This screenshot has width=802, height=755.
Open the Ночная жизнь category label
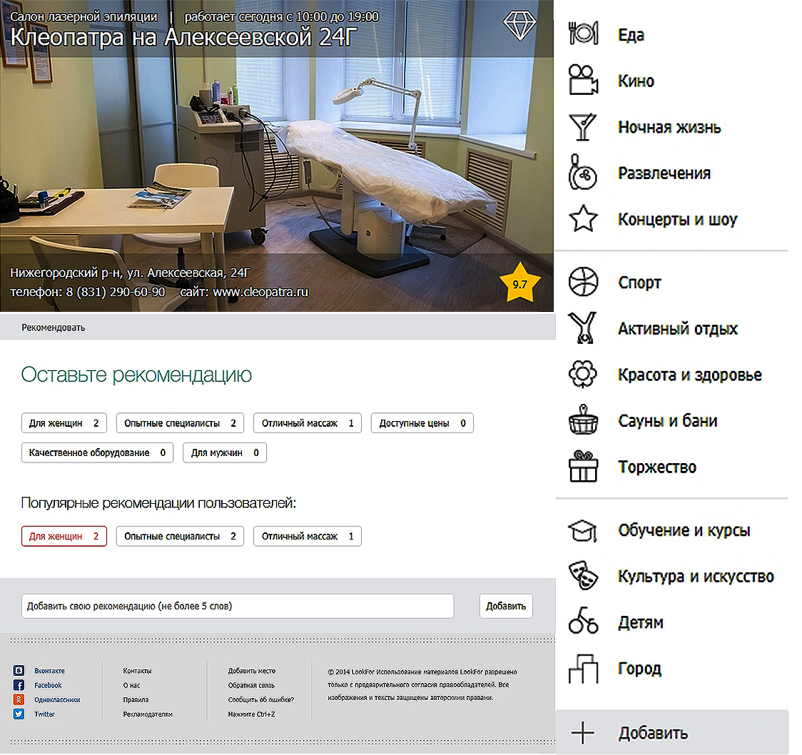[669, 127]
